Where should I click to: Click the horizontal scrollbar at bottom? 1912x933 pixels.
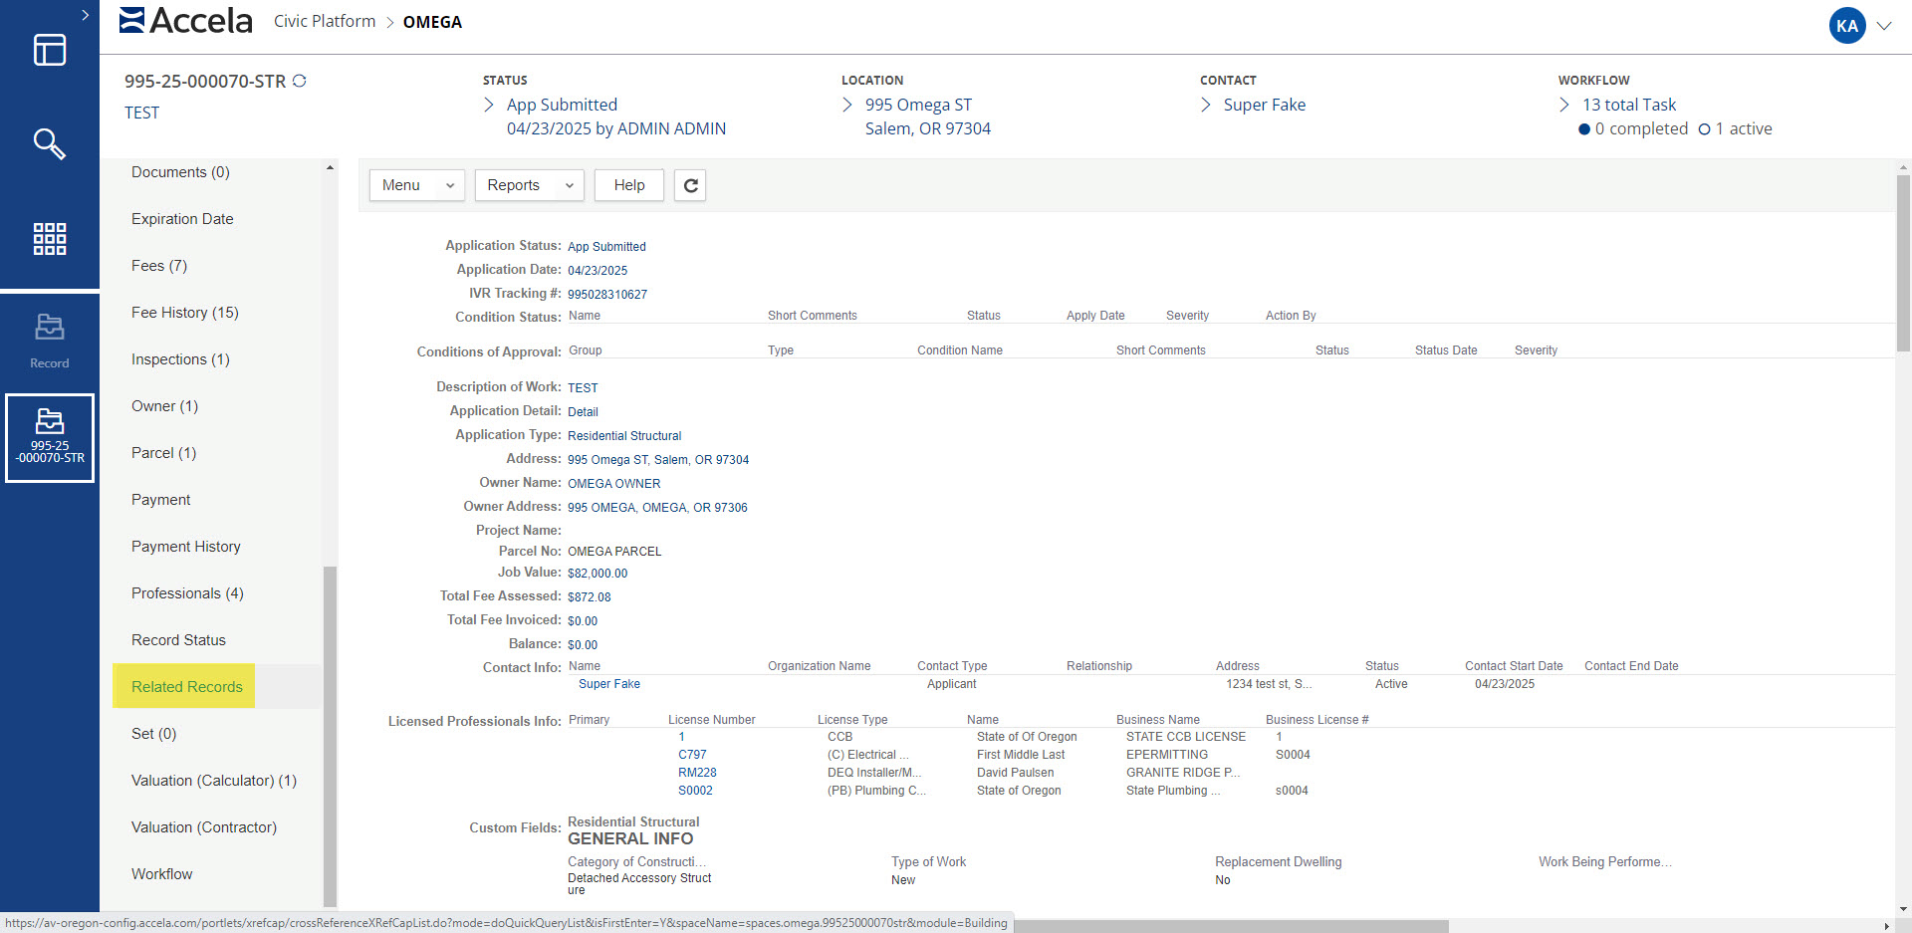(1230, 926)
